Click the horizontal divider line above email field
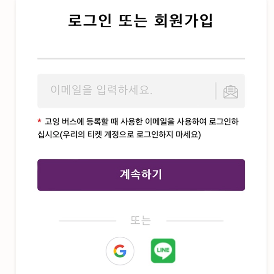 click(140, 58)
